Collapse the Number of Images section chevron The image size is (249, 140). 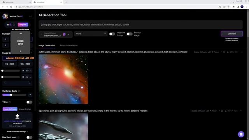31,34
